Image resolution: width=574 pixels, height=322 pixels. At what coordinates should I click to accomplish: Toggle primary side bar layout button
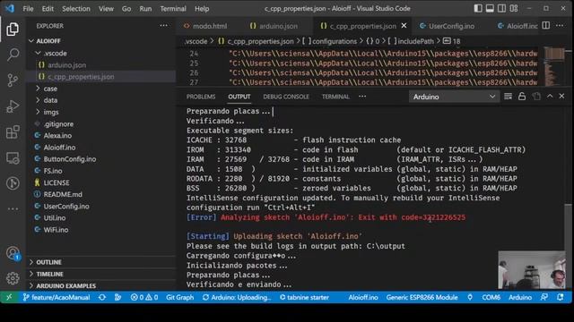[x=478, y=8]
